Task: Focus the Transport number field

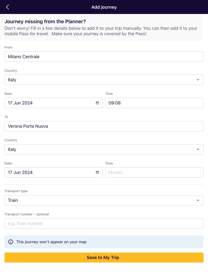Action: tap(104, 224)
